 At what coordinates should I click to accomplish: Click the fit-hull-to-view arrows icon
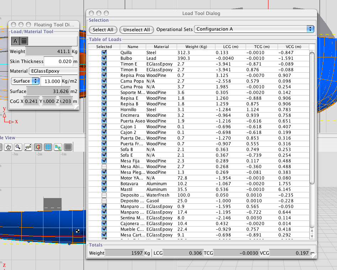[x=28, y=147]
